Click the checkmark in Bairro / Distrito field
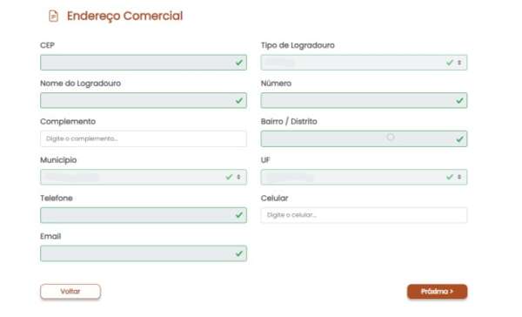Image resolution: width=522 pixels, height=317 pixels. 459,138
